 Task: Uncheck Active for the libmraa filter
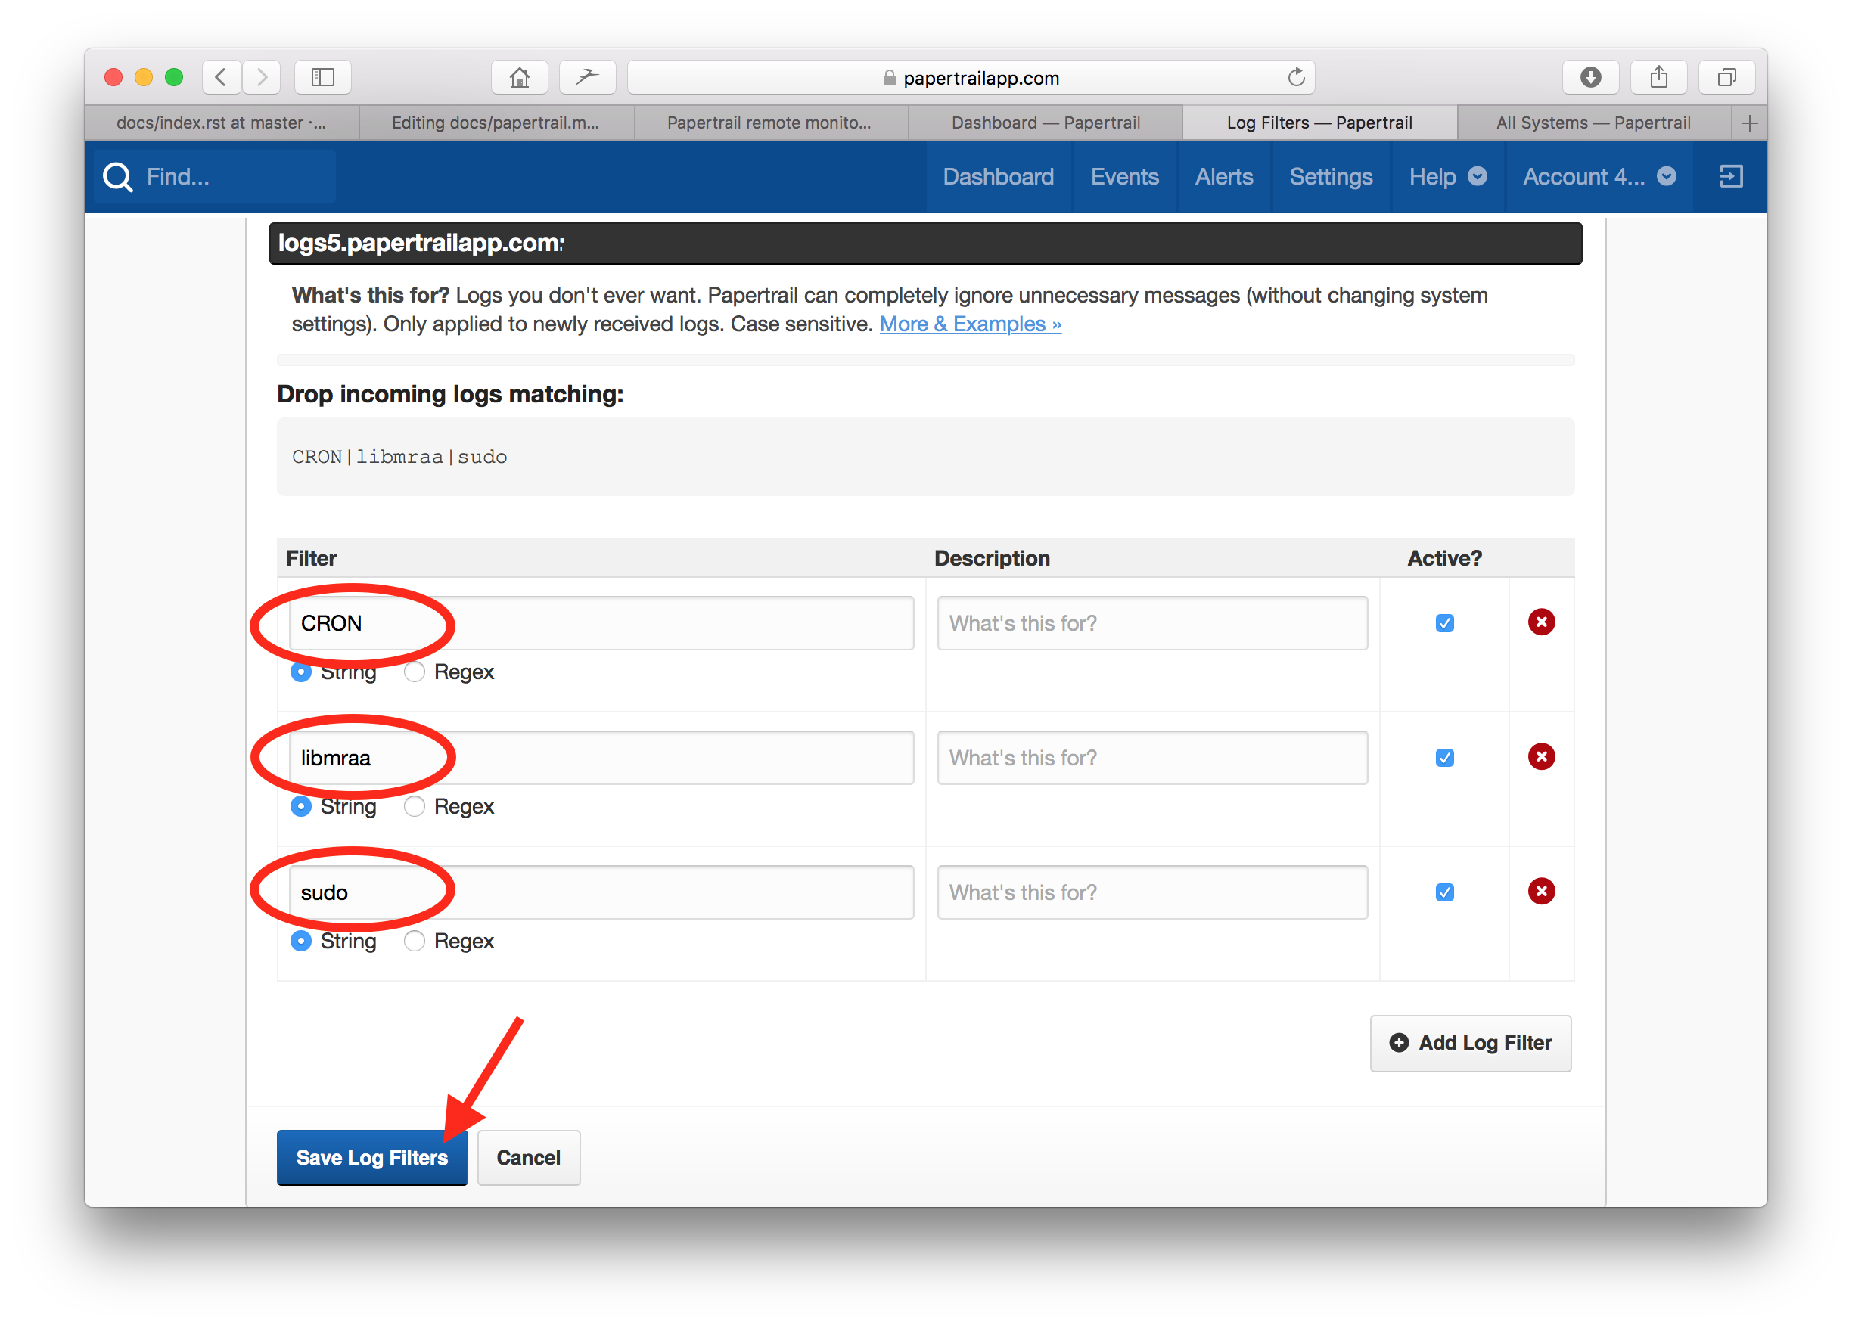pyautogui.click(x=1444, y=759)
